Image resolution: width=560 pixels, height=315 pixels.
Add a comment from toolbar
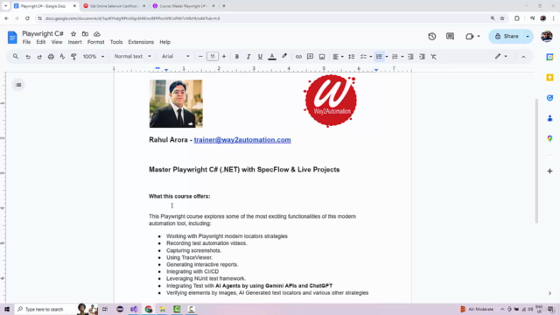[x=310, y=57]
